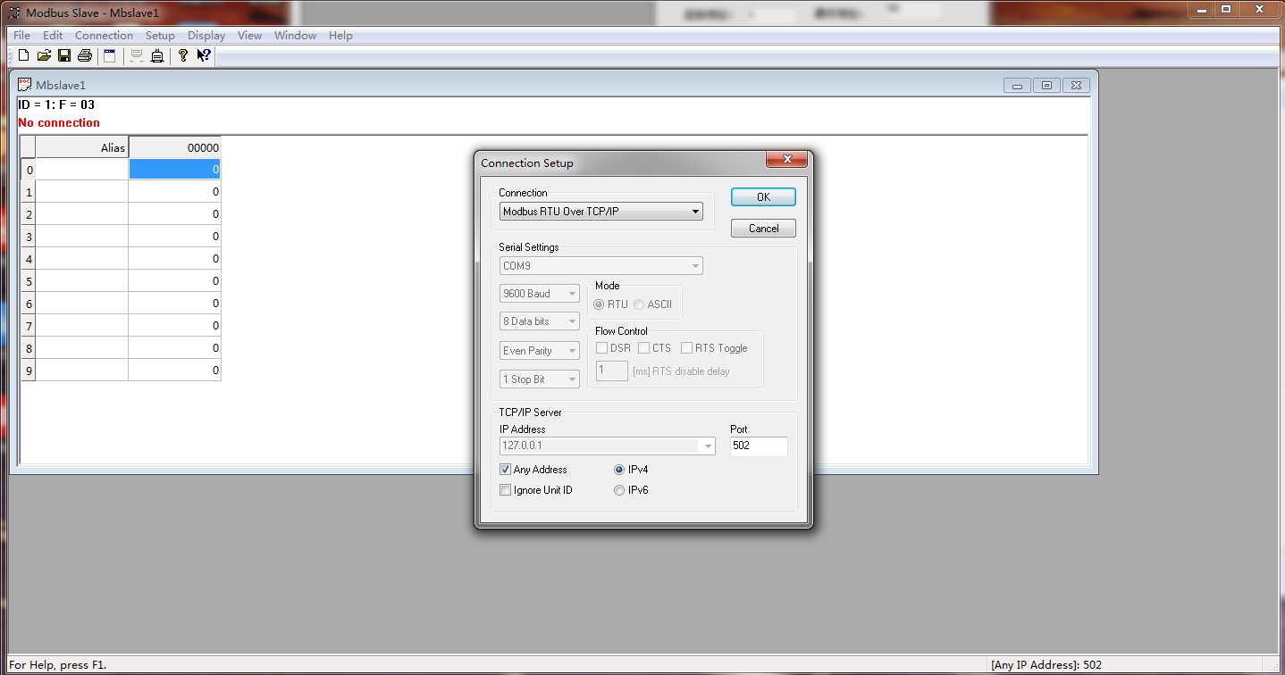Open the Connection menu

104,36
